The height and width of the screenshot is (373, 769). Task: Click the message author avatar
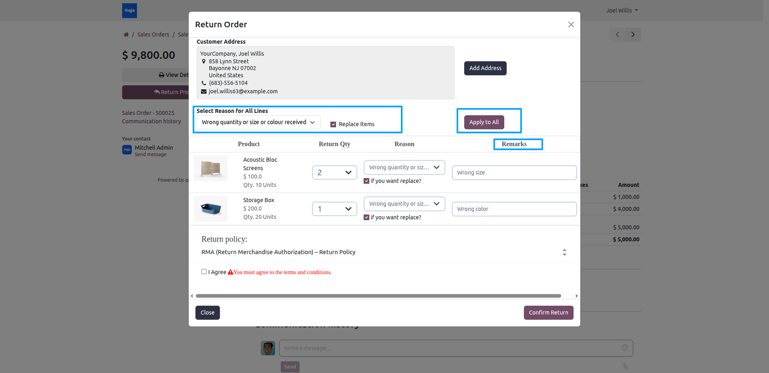coord(268,348)
